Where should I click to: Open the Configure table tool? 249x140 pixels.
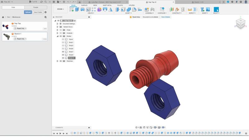162,10
